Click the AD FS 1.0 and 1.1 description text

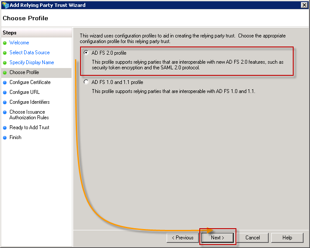pos(174,91)
